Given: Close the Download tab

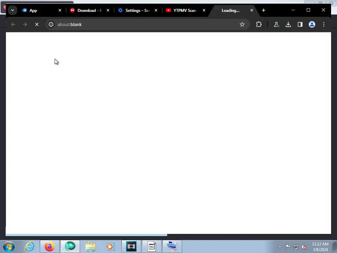Looking at the screenshot, I should click(108, 10).
